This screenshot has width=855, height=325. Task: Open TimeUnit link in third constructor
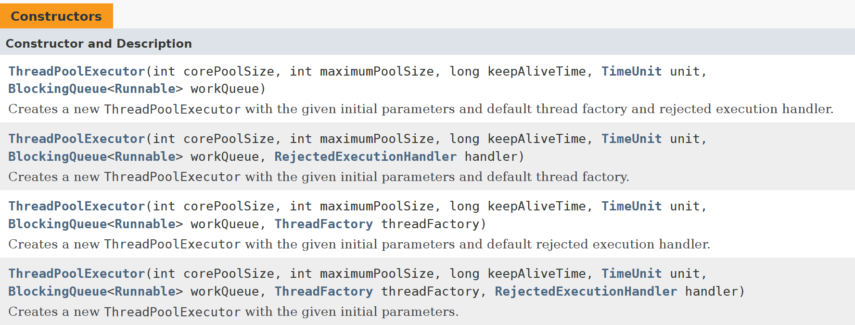[x=631, y=206]
